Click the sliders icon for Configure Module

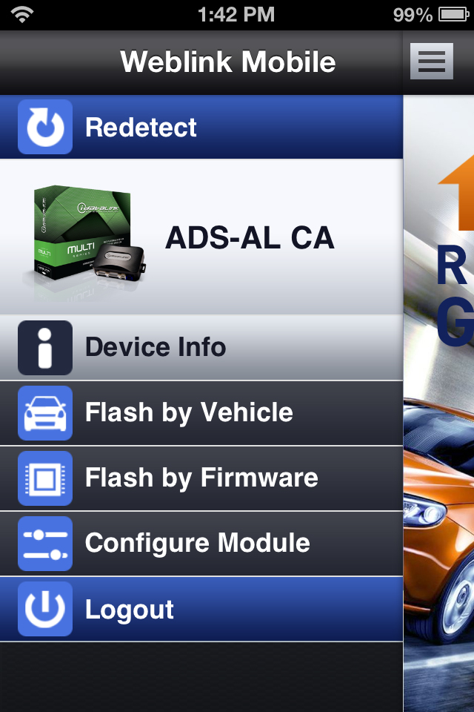pos(45,544)
